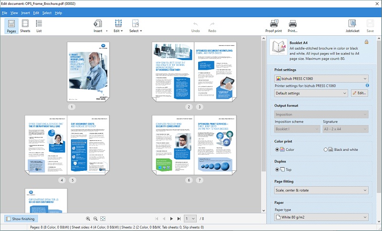This screenshot has height=231, width=382.
Task: Click the Redo arrow icon
Action: pyautogui.click(x=212, y=24)
